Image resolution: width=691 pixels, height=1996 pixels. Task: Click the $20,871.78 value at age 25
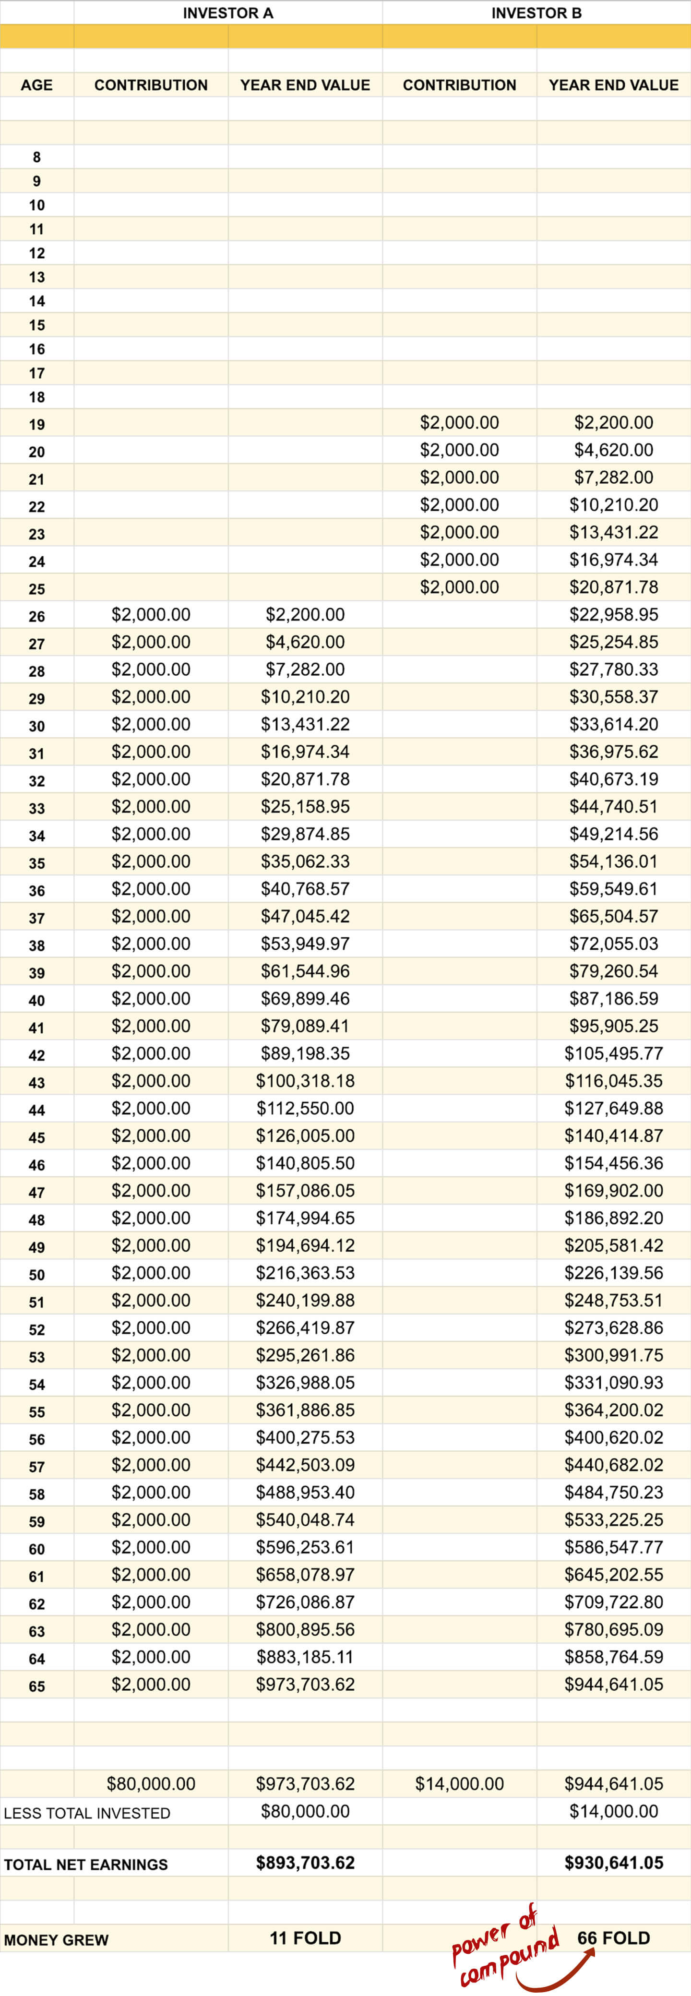(614, 587)
